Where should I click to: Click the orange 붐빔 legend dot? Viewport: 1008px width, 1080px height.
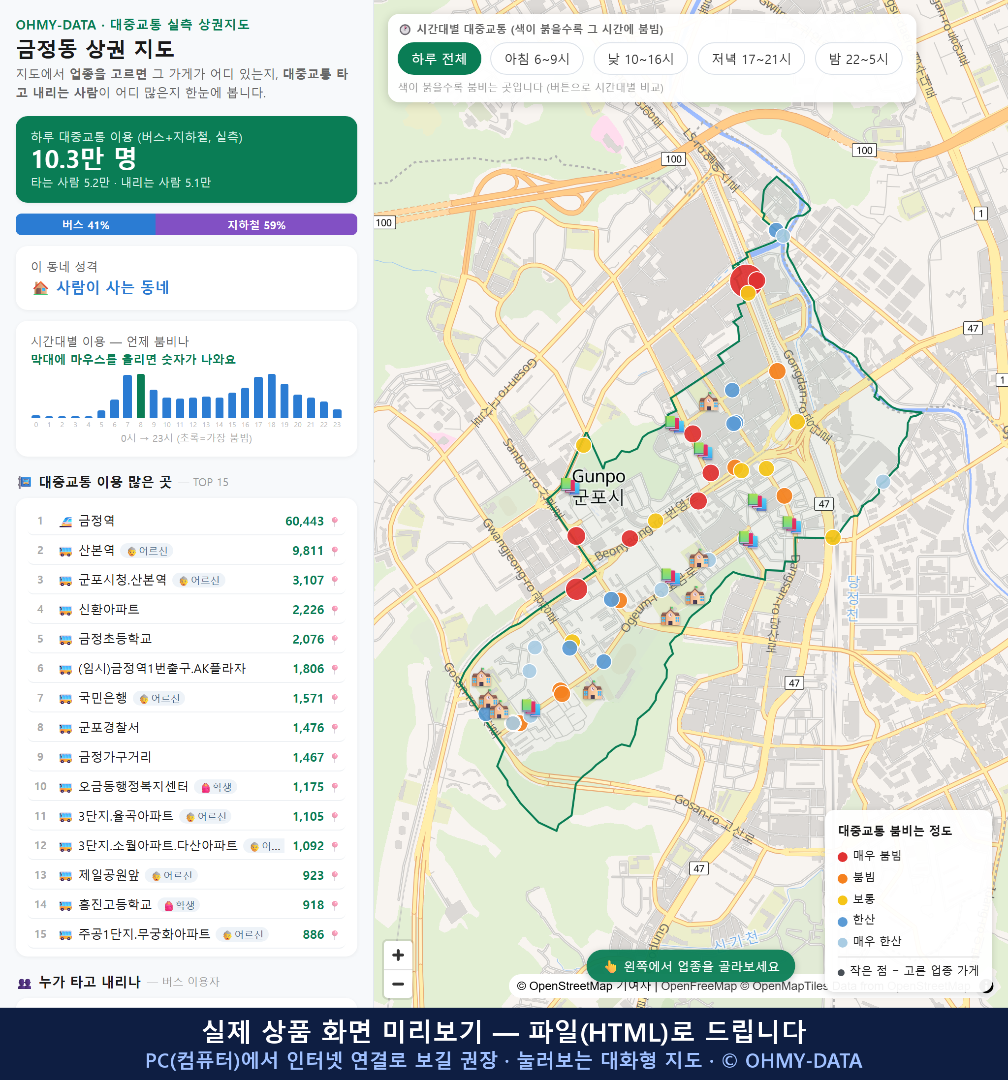pos(843,878)
